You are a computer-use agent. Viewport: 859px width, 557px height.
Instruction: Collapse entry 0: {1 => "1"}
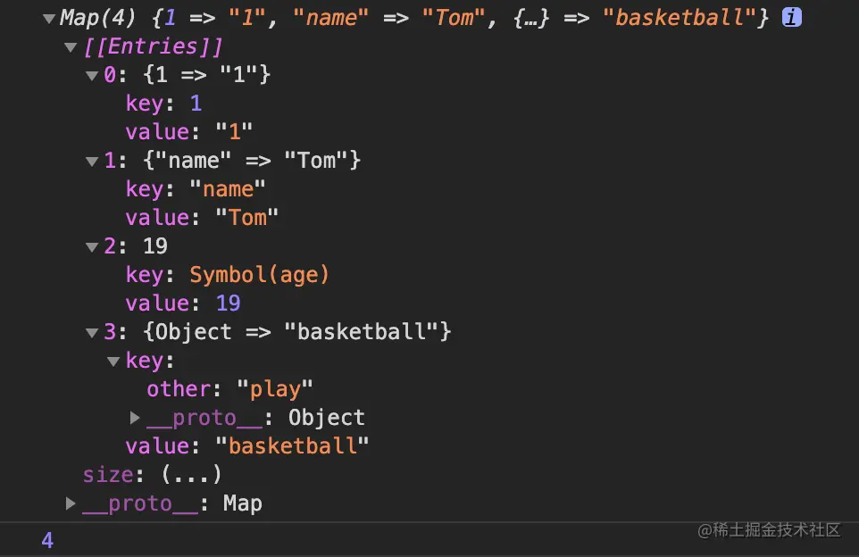92,76
